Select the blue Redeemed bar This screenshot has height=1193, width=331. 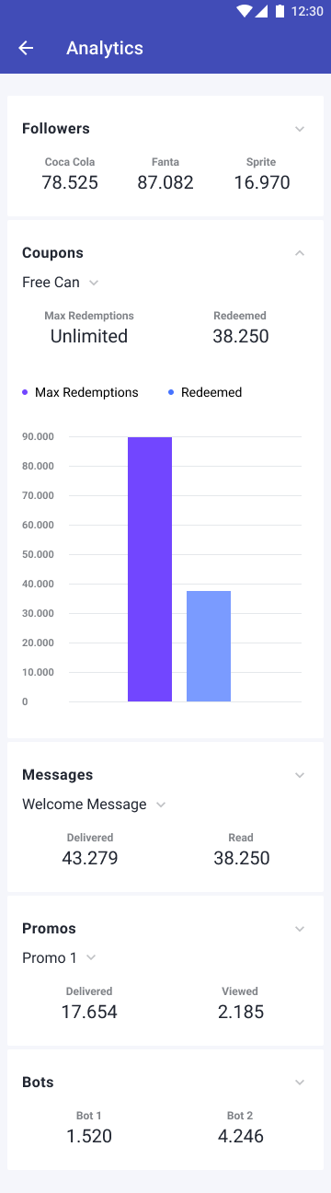pos(209,646)
